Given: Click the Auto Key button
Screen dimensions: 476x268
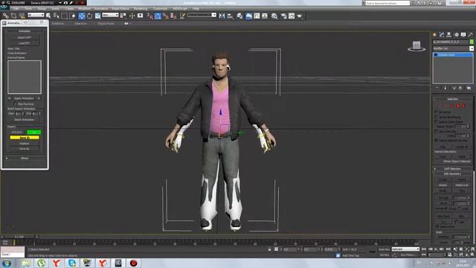Looking at the screenshot, I should (x=385, y=249).
